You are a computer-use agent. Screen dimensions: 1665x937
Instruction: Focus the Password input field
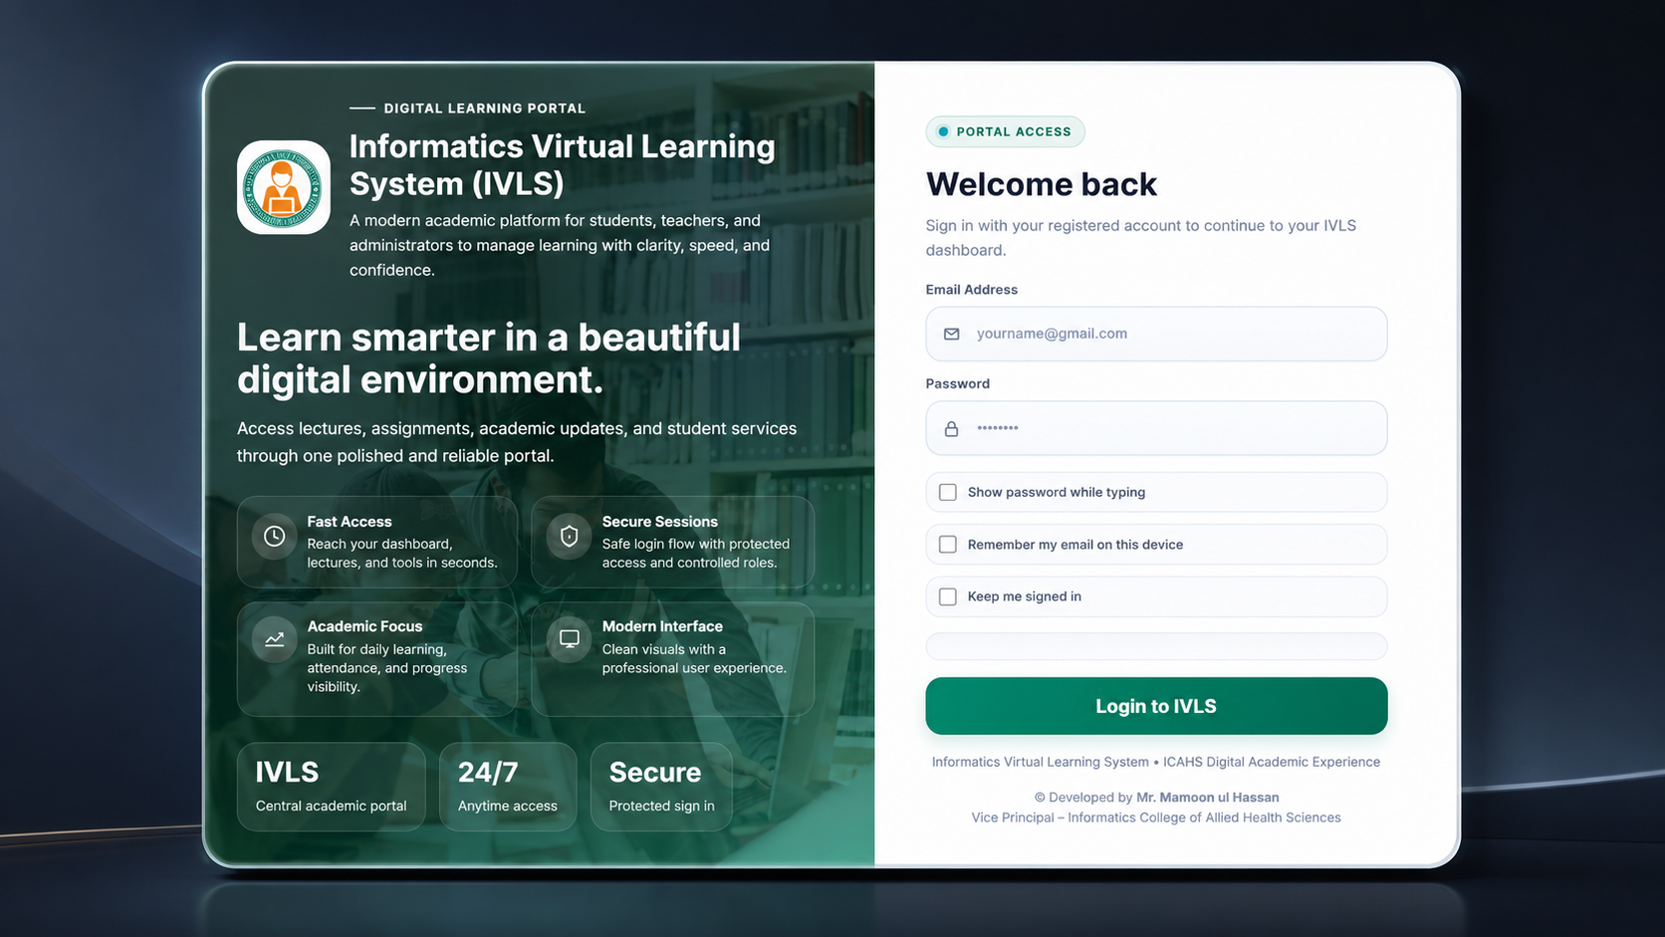coord(1156,428)
